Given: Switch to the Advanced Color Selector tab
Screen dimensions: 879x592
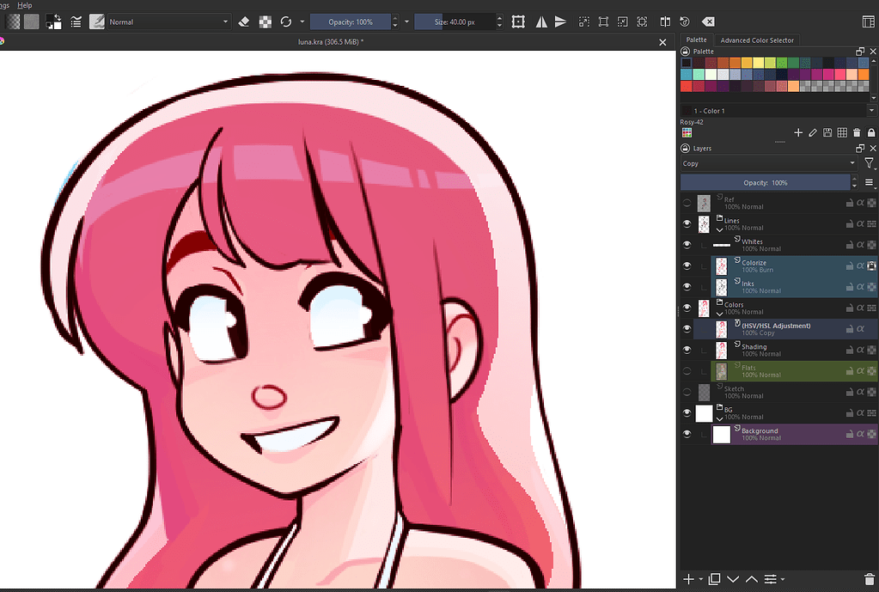Looking at the screenshot, I should [x=756, y=40].
